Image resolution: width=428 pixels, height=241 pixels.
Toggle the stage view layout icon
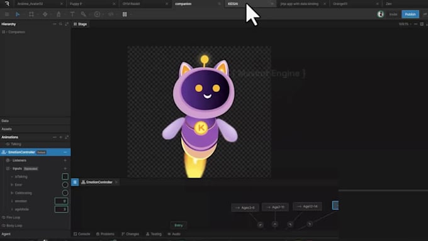click(422, 24)
